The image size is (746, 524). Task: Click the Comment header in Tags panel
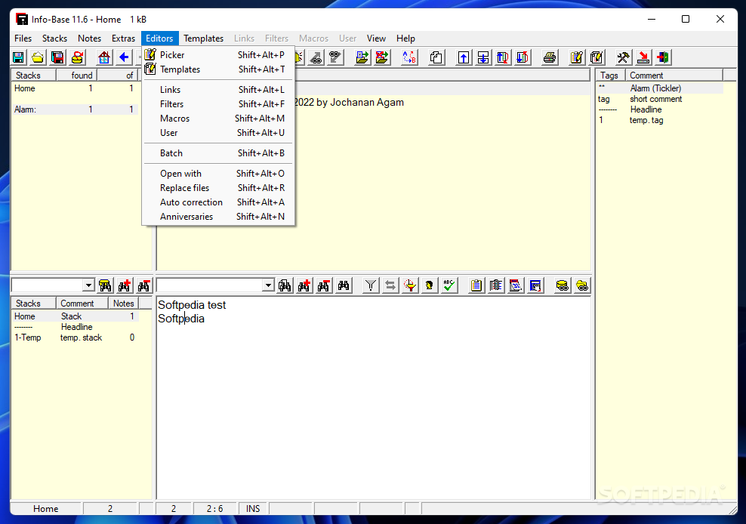(674, 76)
